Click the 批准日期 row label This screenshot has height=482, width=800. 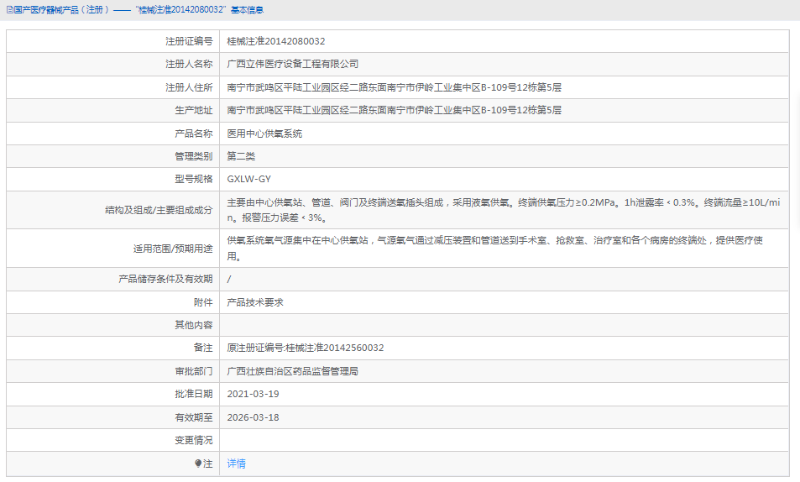click(x=193, y=394)
